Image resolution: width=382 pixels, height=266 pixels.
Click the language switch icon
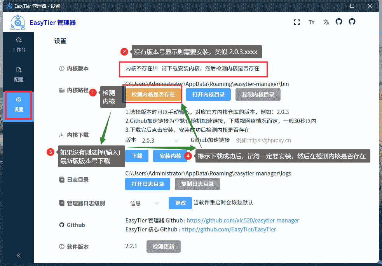tap(326, 22)
